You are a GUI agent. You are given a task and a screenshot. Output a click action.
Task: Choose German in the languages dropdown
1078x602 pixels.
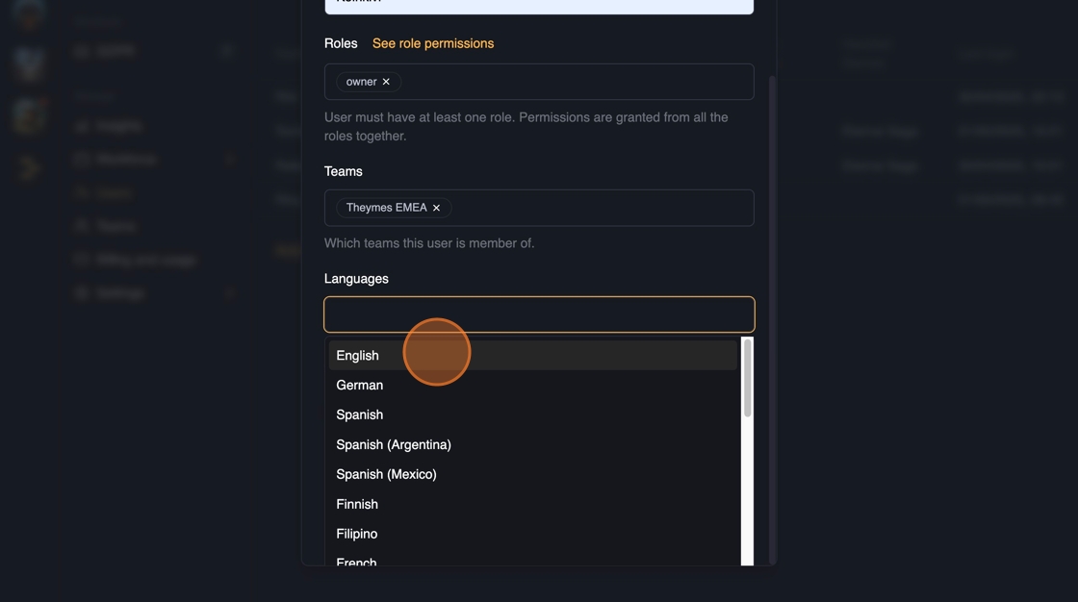coord(360,386)
